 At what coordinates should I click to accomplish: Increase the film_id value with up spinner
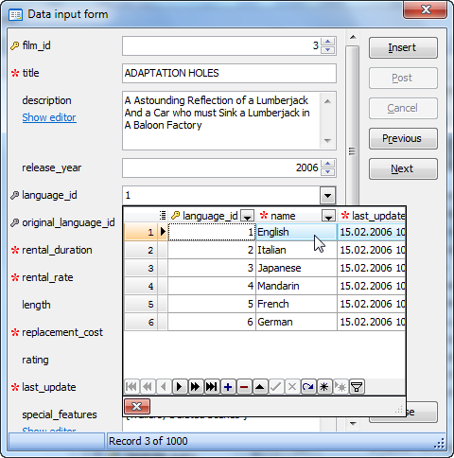pos(328,42)
